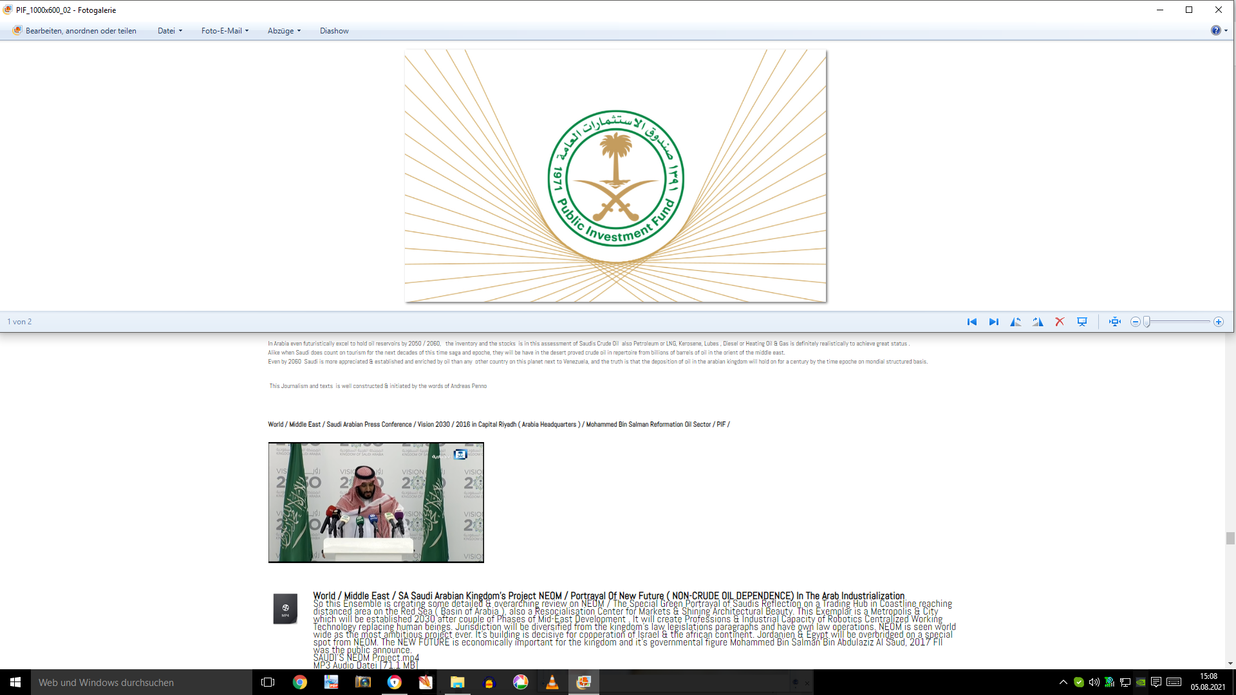
Task: Open the Datei menu
Action: pos(170,30)
